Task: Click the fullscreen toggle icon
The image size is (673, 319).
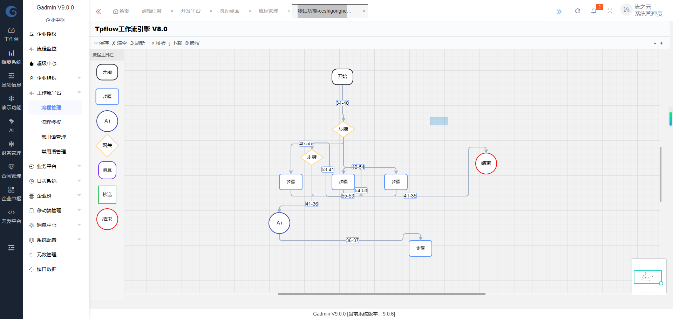Action: click(610, 11)
